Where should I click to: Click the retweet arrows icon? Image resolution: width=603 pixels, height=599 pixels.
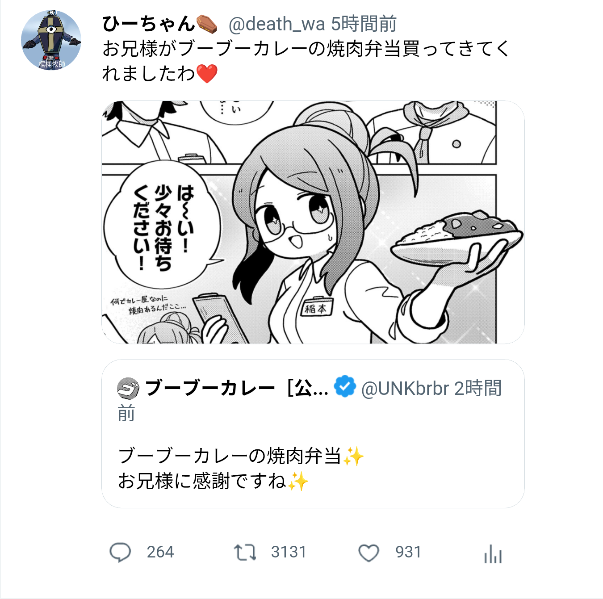(245, 553)
